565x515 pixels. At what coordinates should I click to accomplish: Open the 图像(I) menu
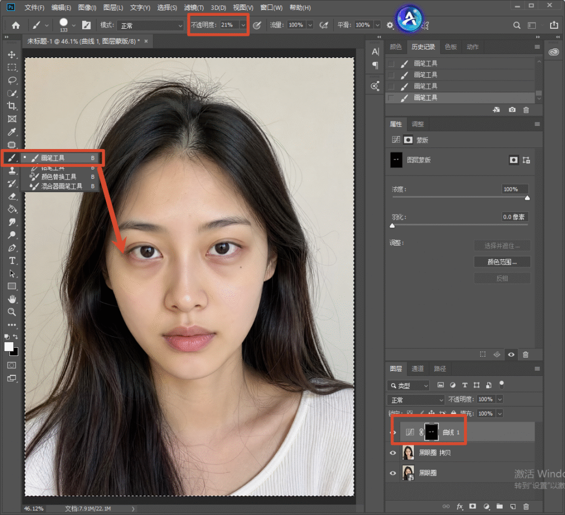coord(87,8)
